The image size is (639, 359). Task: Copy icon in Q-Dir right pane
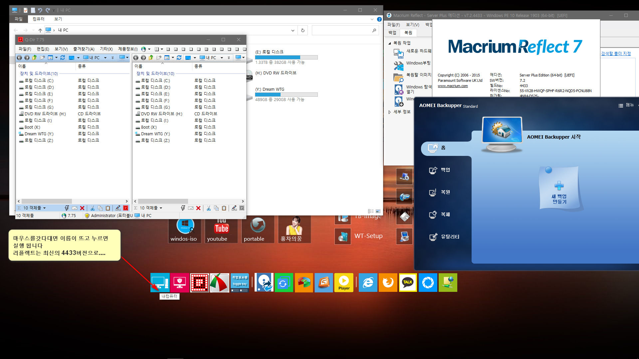coord(216,208)
